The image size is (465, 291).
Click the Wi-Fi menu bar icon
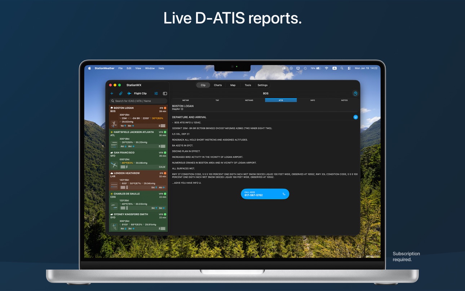pyautogui.click(x=327, y=68)
